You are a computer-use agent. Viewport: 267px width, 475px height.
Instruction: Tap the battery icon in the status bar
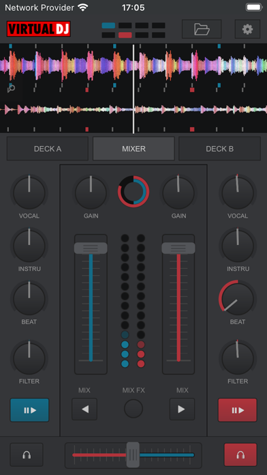point(254,8)
